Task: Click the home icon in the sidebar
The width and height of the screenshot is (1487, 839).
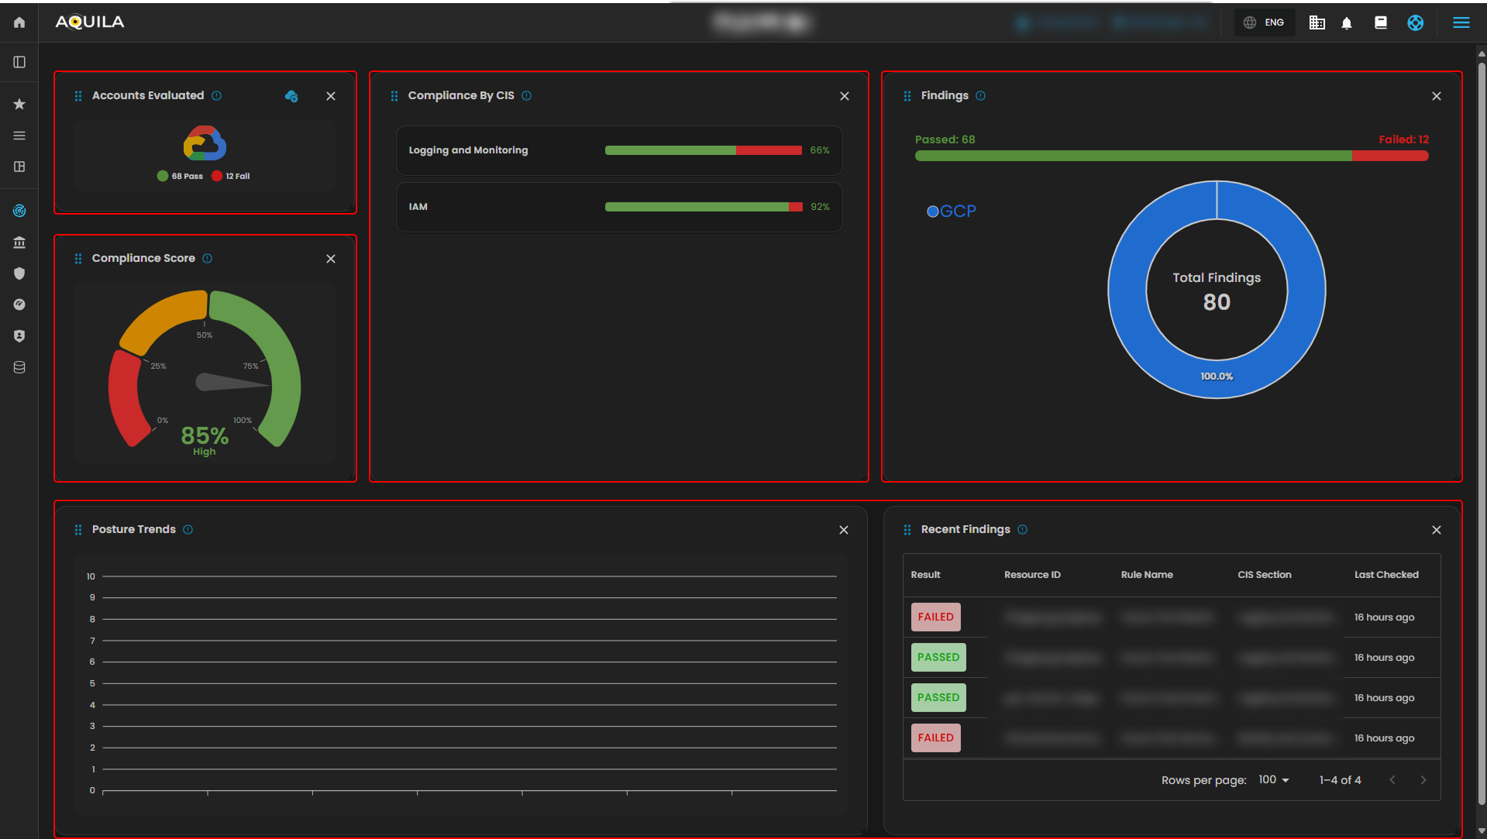Action: [19, 22]
